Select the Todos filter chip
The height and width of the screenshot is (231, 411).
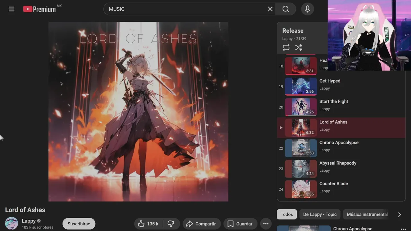(287, 214)
